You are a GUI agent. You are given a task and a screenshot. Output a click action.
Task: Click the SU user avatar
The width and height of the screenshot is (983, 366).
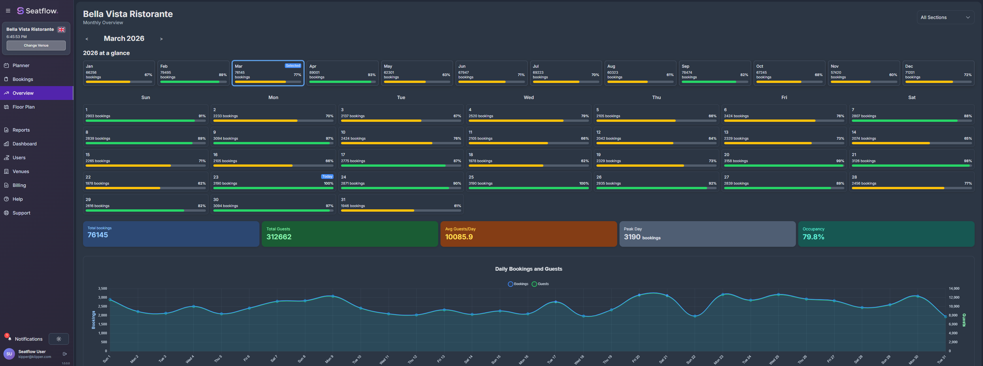click(9, 354)
